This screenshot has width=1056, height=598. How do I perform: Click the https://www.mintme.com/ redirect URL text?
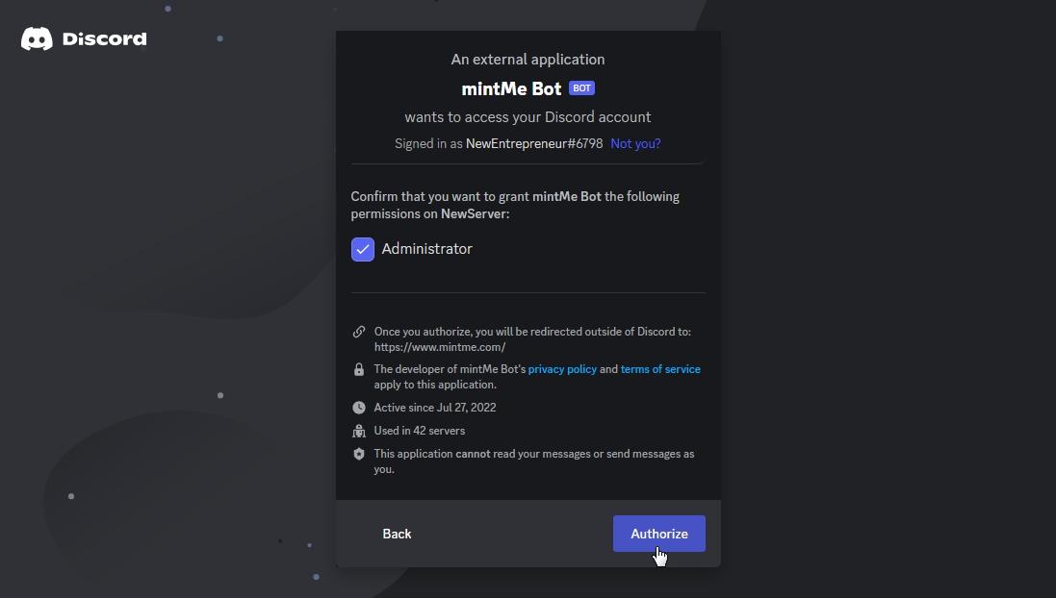coord(439,347)
